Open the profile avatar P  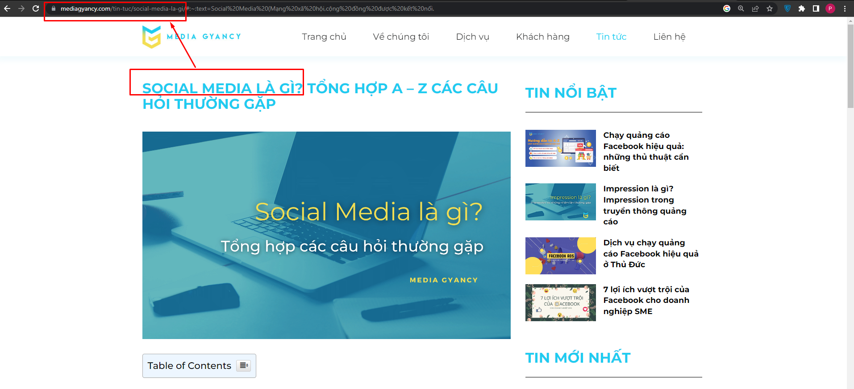(830, 8)
